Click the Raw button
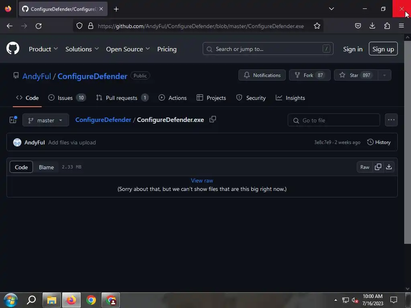 [x=364, y=167]
